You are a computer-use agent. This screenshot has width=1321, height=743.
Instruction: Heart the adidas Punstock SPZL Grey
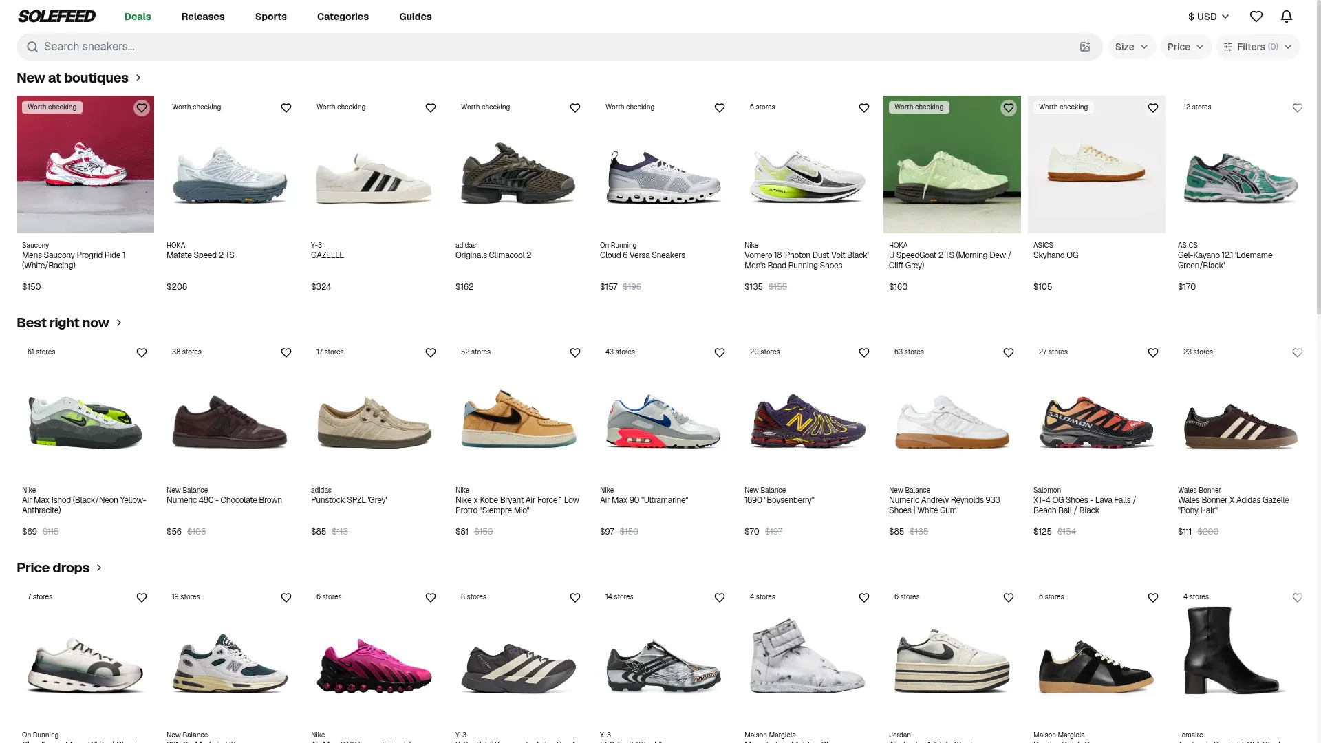point(431,353)
